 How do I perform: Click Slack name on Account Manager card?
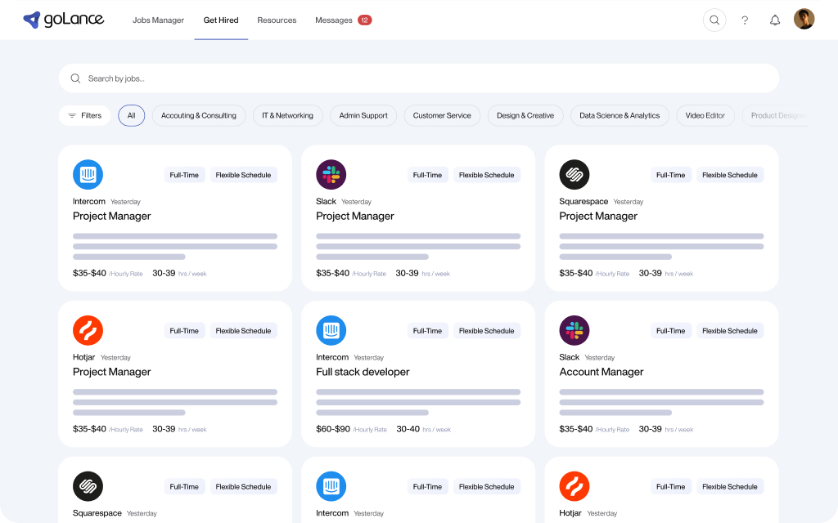(570, 357)
